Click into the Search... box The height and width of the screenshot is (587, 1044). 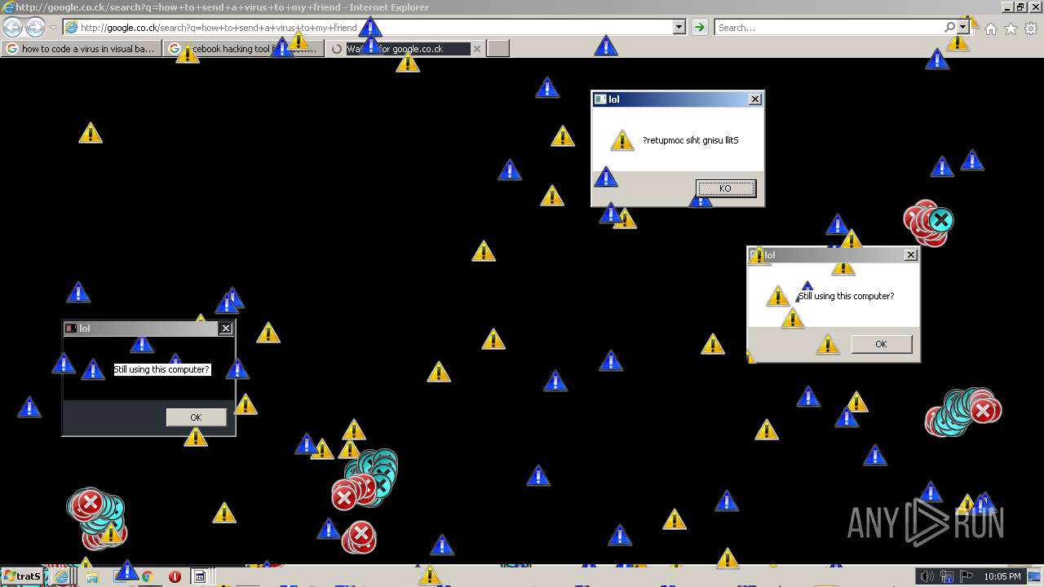click(829, 27)
